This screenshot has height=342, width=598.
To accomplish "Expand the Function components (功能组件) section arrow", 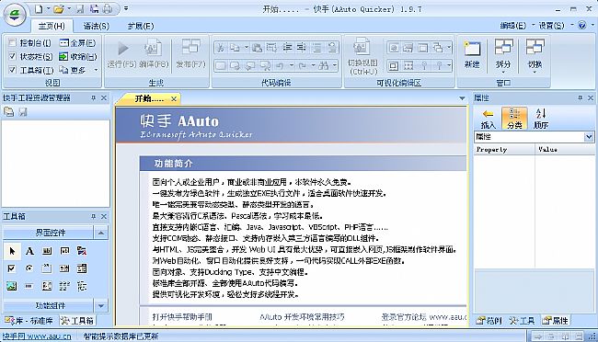I will [101, 305].
